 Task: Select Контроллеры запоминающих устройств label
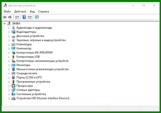tap(42, 61)
